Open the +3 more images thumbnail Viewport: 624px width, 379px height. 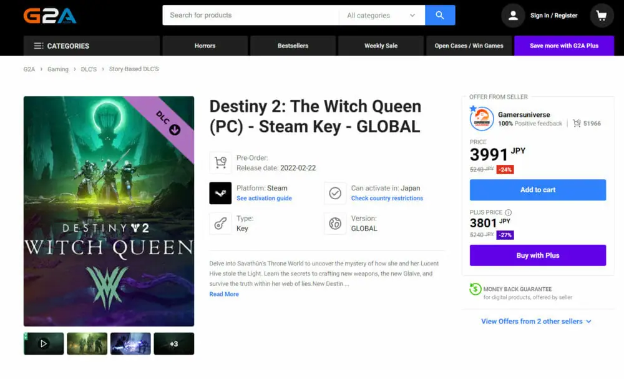173,343
